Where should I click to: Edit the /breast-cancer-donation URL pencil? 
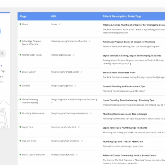[x=77, y=155]
